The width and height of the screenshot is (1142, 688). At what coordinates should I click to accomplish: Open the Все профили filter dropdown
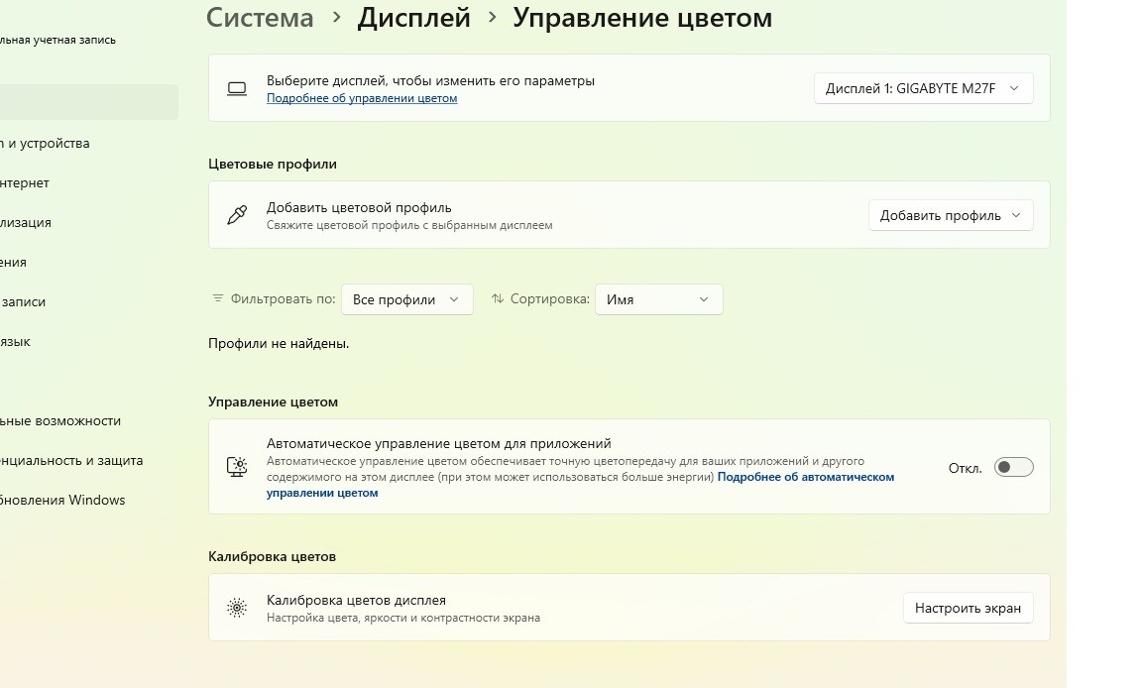point(407,299)
